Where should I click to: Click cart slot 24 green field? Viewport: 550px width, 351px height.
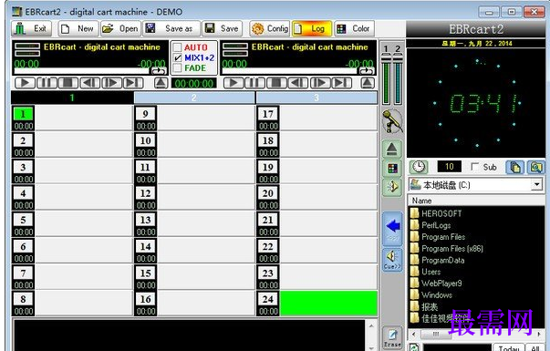pyautogui.click(x=328, y=304)
